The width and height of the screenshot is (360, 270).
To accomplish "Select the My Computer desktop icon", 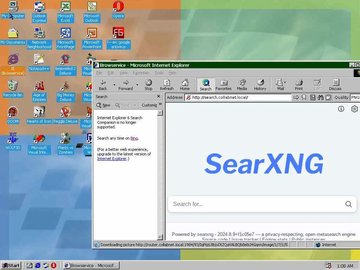I will click(x=13, y=10).
